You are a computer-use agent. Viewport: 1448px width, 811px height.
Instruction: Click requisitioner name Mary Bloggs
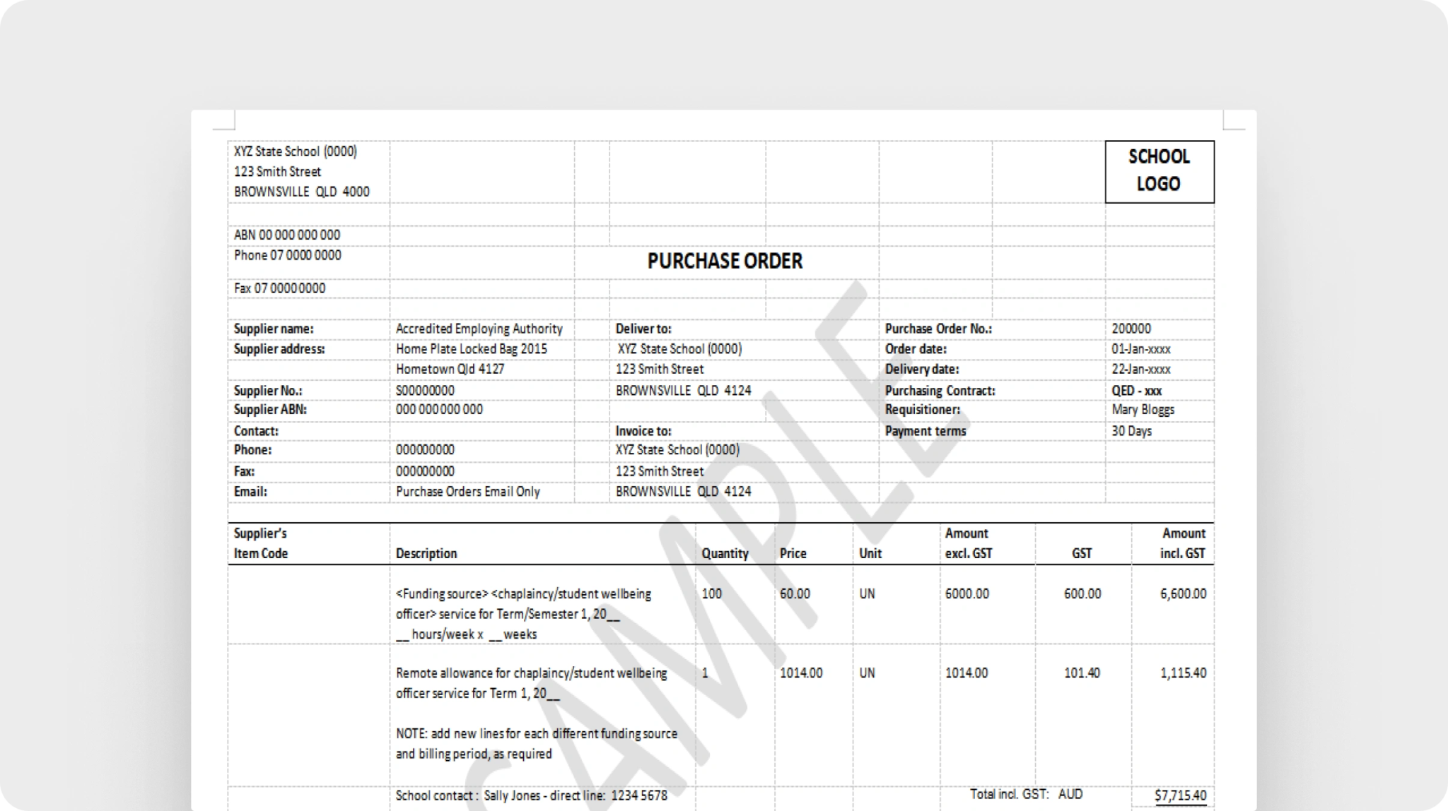(x=1143, y=410)
